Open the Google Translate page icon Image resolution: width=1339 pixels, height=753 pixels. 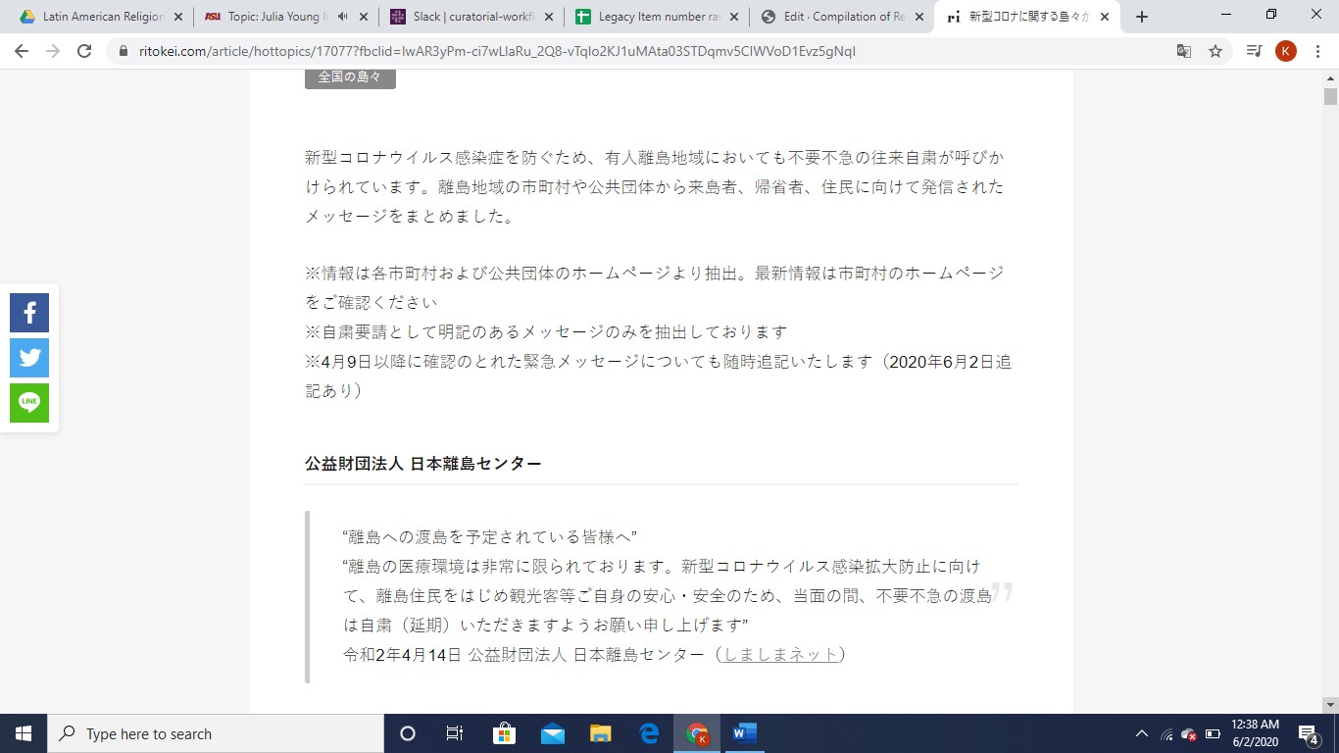[1184, 51]
